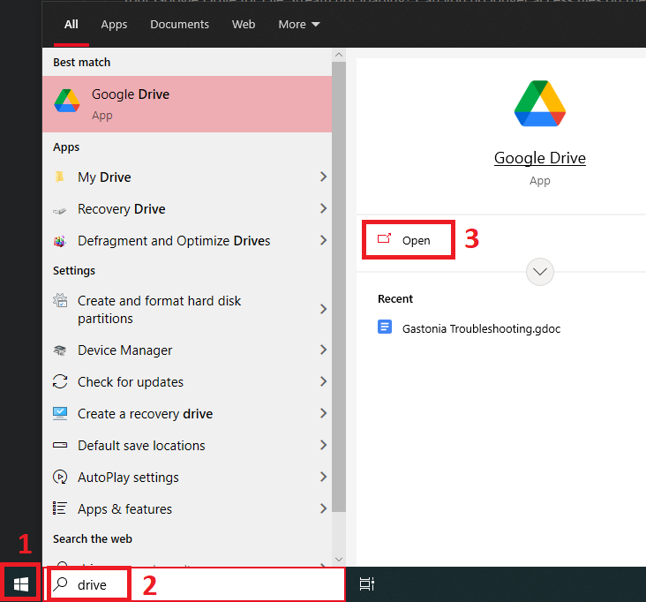Click the results scrollbar up arrow
The height and width of the screenshot is (602, 646).
pyautogui.click(x=339, y=55)
